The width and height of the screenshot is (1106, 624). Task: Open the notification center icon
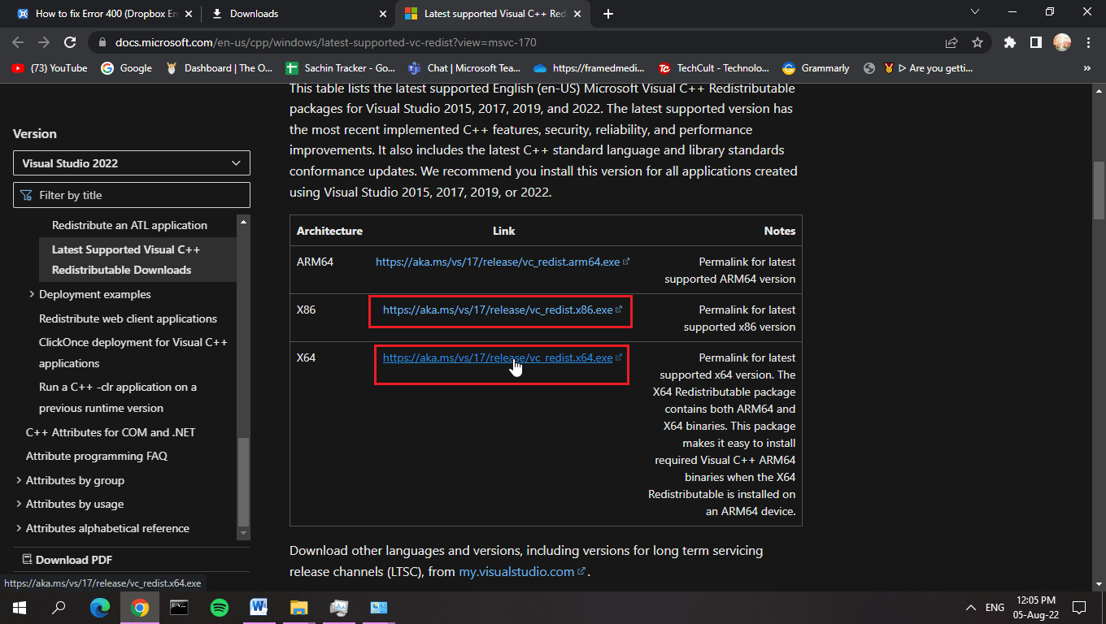tap(1079, 607)
